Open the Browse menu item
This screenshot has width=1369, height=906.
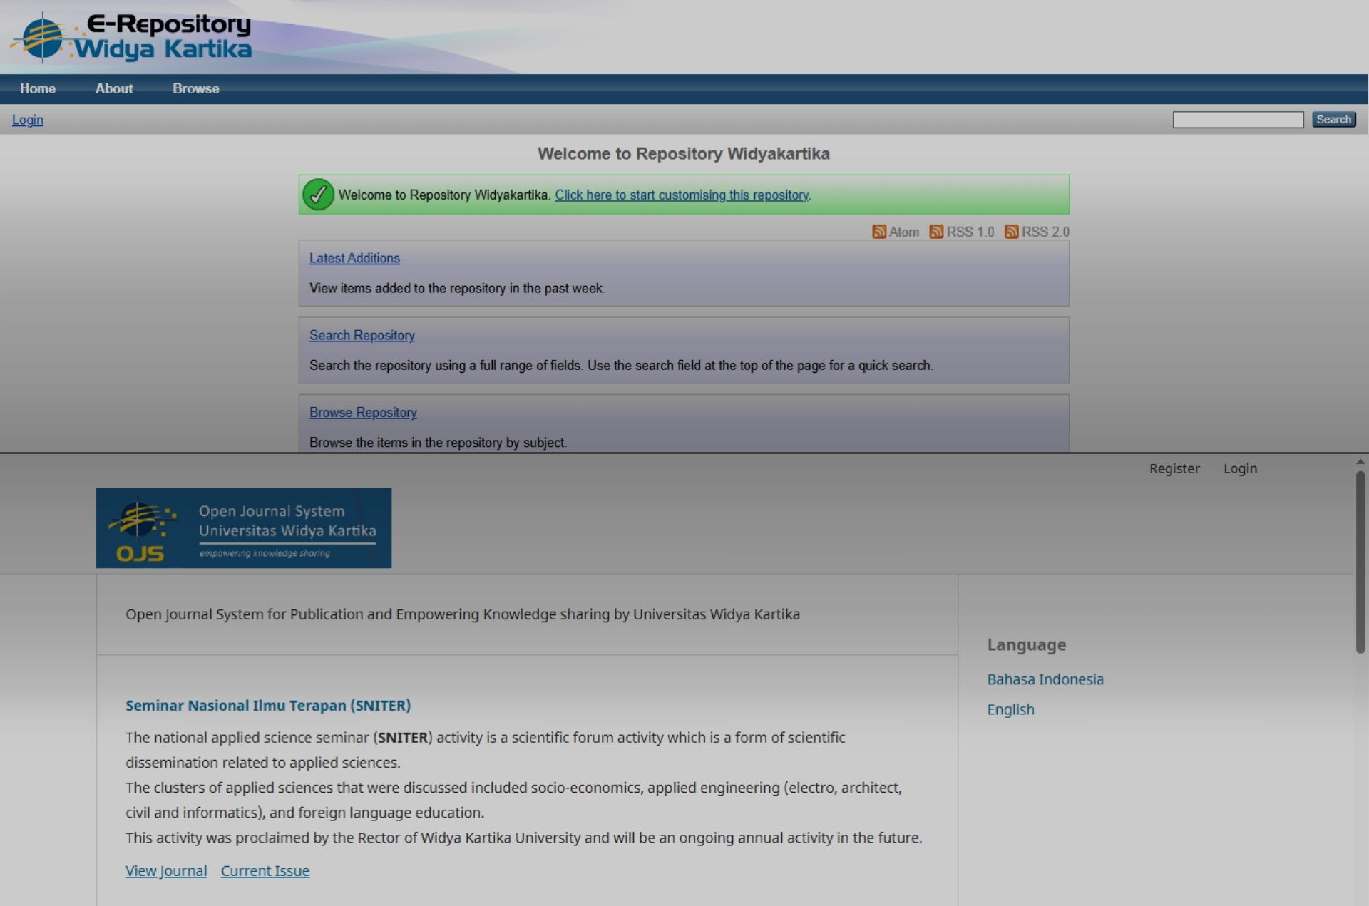[x=196, y=88]
